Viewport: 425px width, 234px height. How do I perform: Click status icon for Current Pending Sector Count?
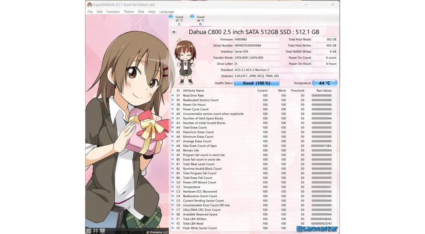coord(173,201)
